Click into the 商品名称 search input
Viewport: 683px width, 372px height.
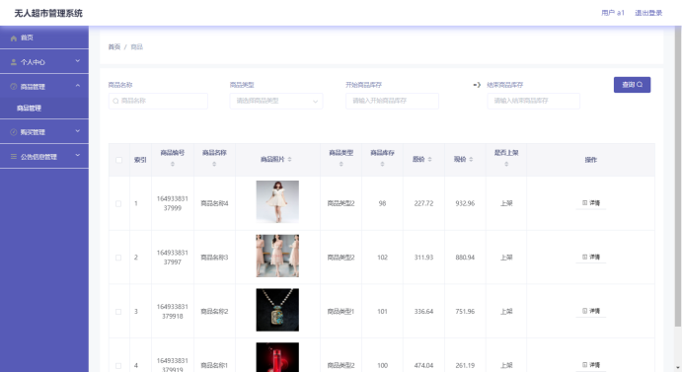[158, 101]
